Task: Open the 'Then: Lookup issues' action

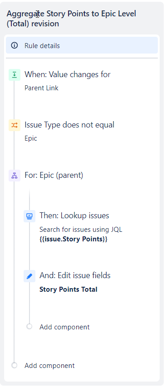Action: point(74,216)
